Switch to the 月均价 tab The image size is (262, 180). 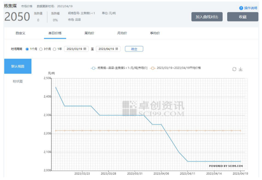point(122,33)
